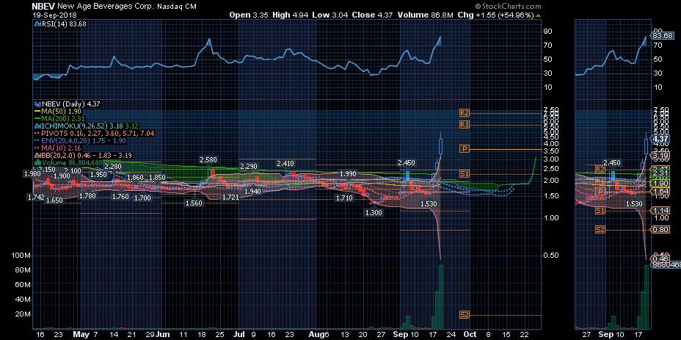
Task: Click the pink dotted MA(10) legend marker
Action: (x=37, y=148)
